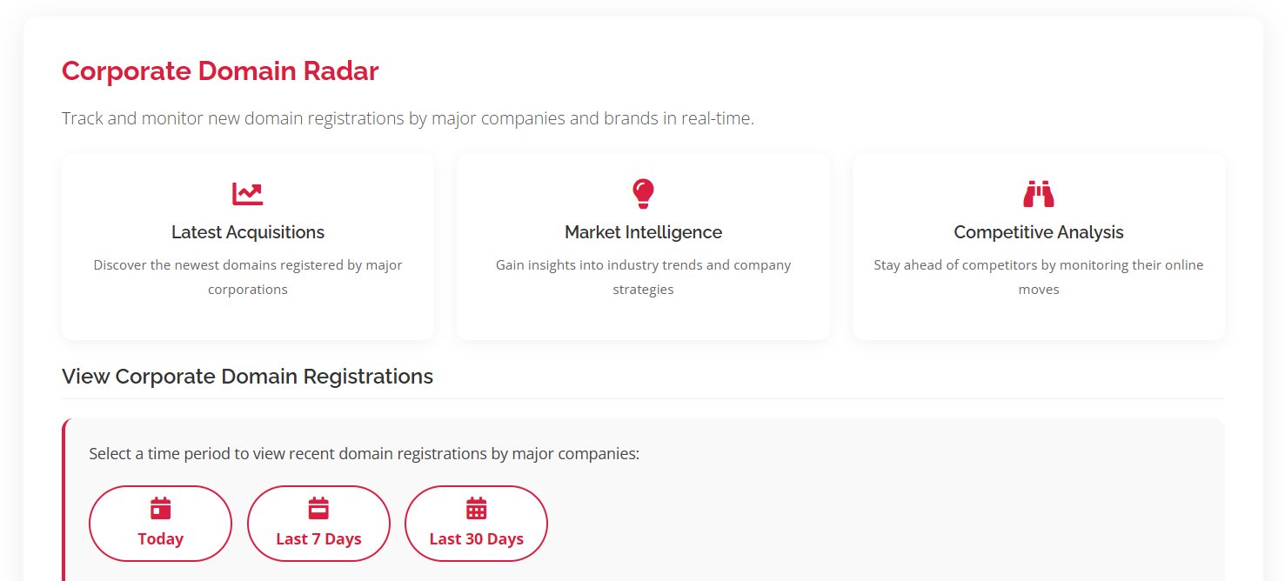Open the Competitive Analysis card heading
Screen dimensions: 1285x581
click(1039, 232)
